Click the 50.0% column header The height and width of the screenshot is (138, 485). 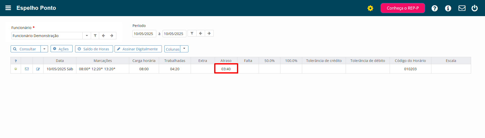click(270, 61)
